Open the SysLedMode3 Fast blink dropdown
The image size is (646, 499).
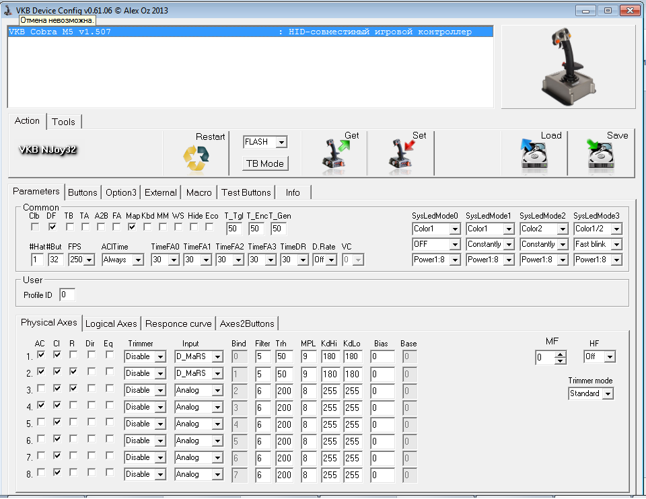pos(616,245)
